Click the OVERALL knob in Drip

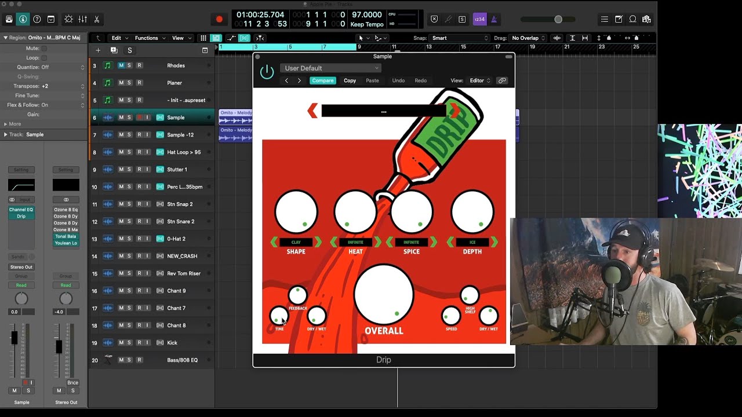pyautogui.click(x=384, y=295)
